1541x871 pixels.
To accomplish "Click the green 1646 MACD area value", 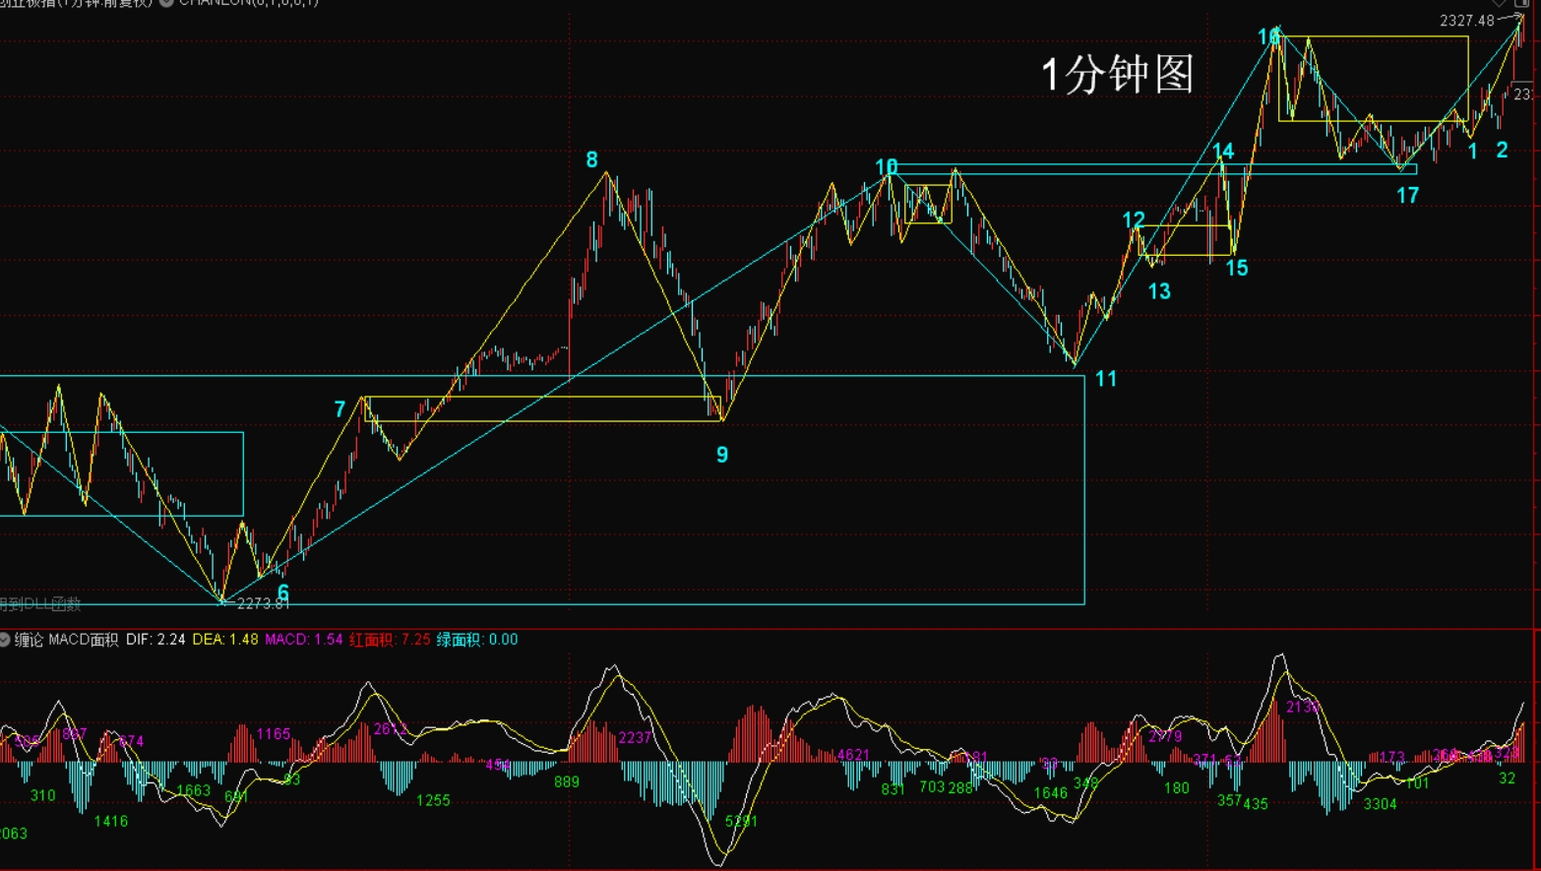I will 1050,793.
